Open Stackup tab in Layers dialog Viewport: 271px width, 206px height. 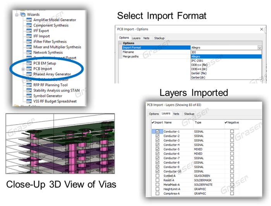pyautogui.click(x=189, y=114)
